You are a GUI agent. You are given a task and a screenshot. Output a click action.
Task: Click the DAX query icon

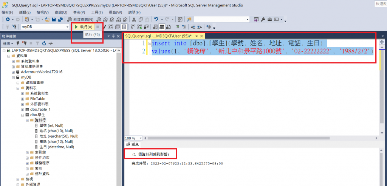pyautogui.click(x=125, y=19)
